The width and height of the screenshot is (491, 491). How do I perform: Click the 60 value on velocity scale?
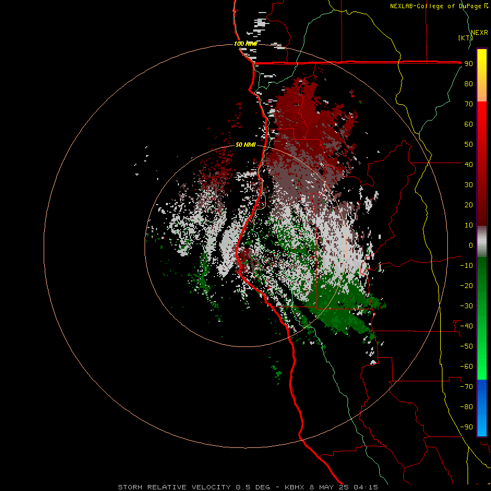click(x=469, y=124)
